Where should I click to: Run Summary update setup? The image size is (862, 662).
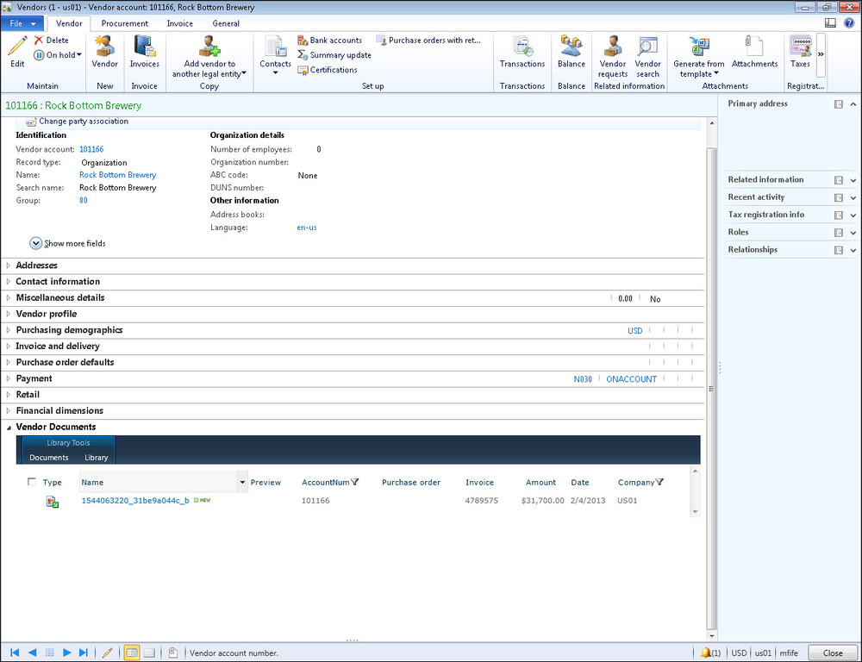click(x=334, y=55)
